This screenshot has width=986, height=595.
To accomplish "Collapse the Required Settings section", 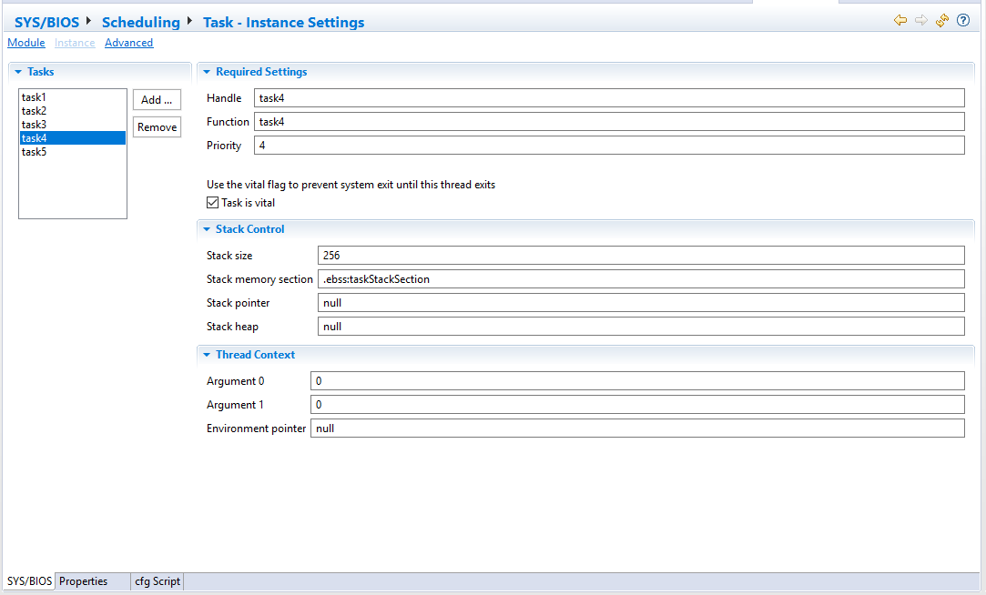I will coord(207,72).
